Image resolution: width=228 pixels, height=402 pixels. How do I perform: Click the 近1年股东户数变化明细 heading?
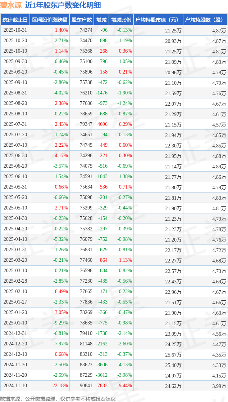[63, 5]
